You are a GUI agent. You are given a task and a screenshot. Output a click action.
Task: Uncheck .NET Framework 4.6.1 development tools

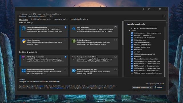click(x=132, y=61)
